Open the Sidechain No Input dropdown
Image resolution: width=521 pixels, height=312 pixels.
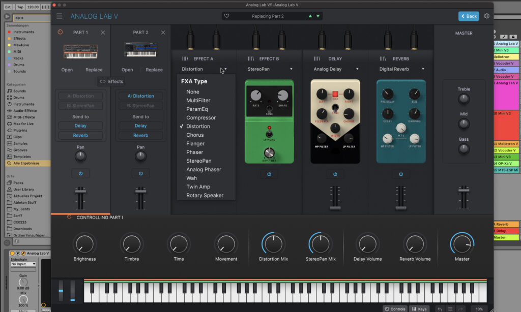[23, 264]
